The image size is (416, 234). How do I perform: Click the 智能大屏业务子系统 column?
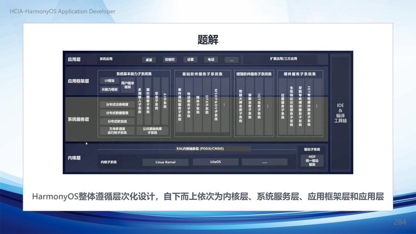coord(240,106)
